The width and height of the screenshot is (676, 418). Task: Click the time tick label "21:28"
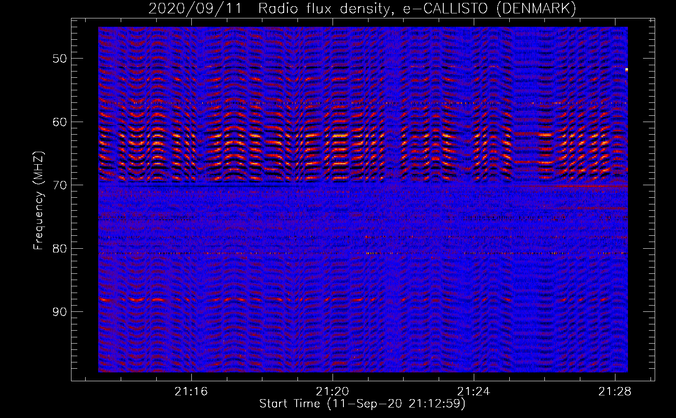click(615, 392)
